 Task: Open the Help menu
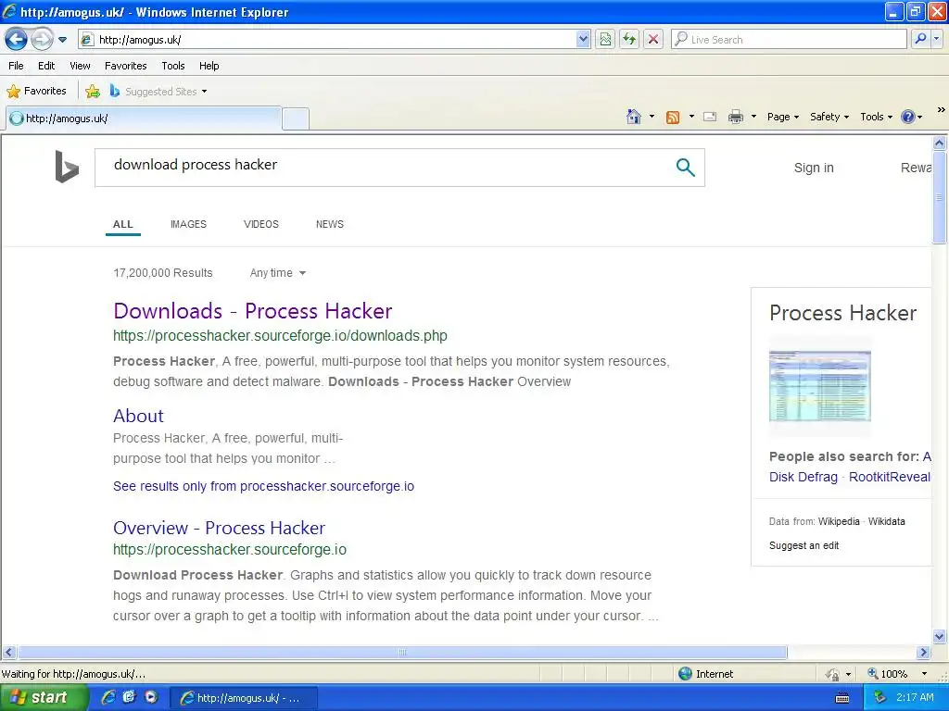[x=209, y=66]
